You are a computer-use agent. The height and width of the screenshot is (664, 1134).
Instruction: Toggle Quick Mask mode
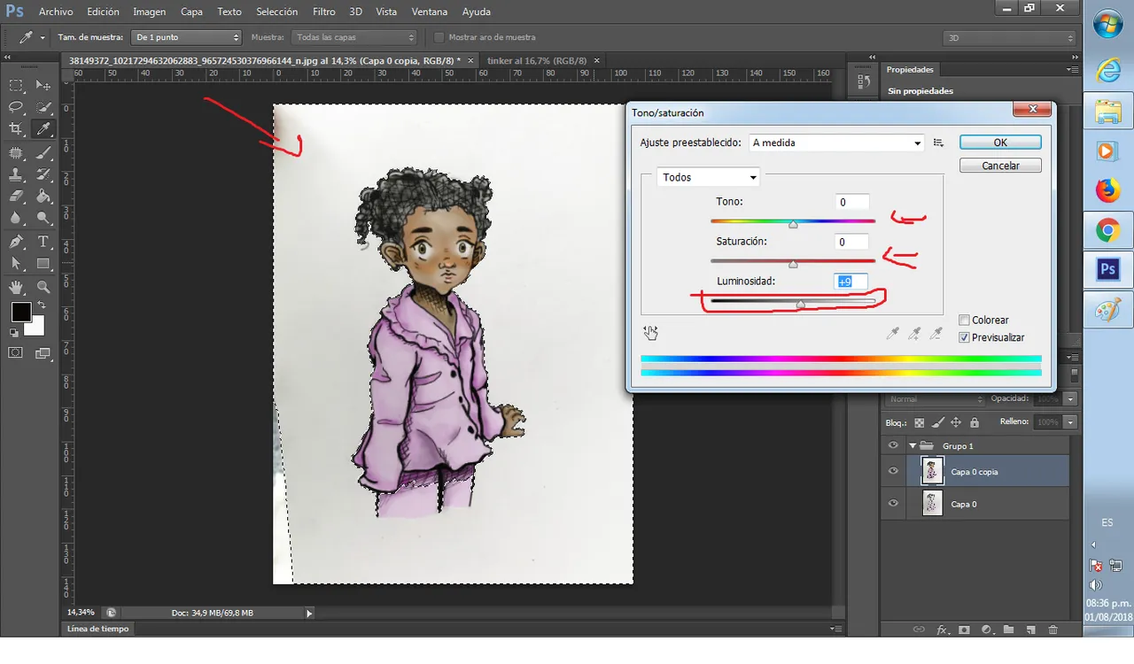click(x=16, y=352)
